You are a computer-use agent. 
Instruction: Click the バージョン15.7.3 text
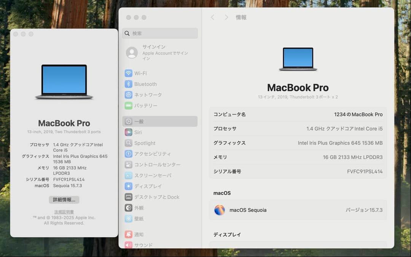point(364,210)
